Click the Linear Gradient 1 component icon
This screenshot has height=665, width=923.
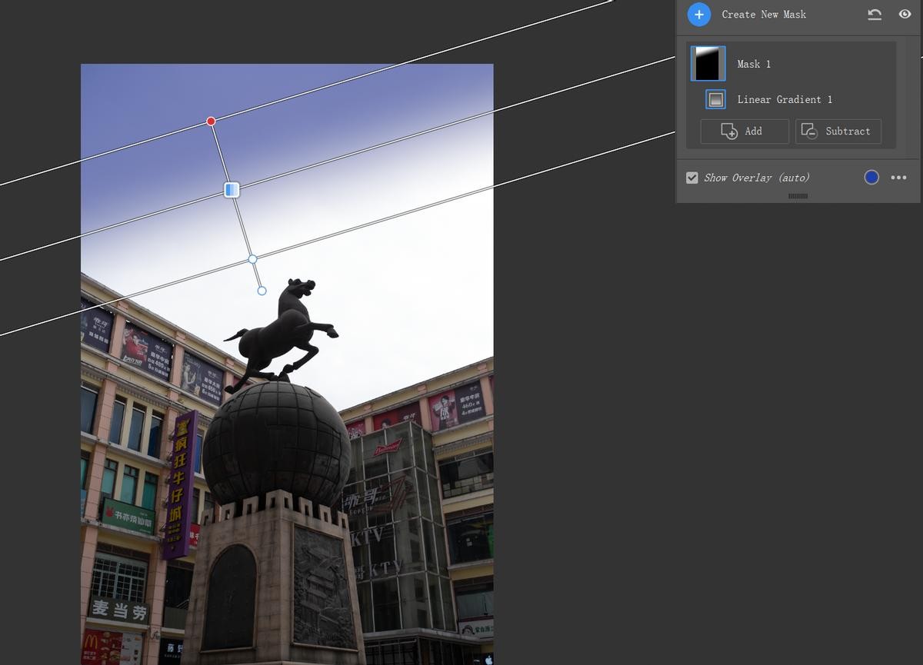coord(716,99)
